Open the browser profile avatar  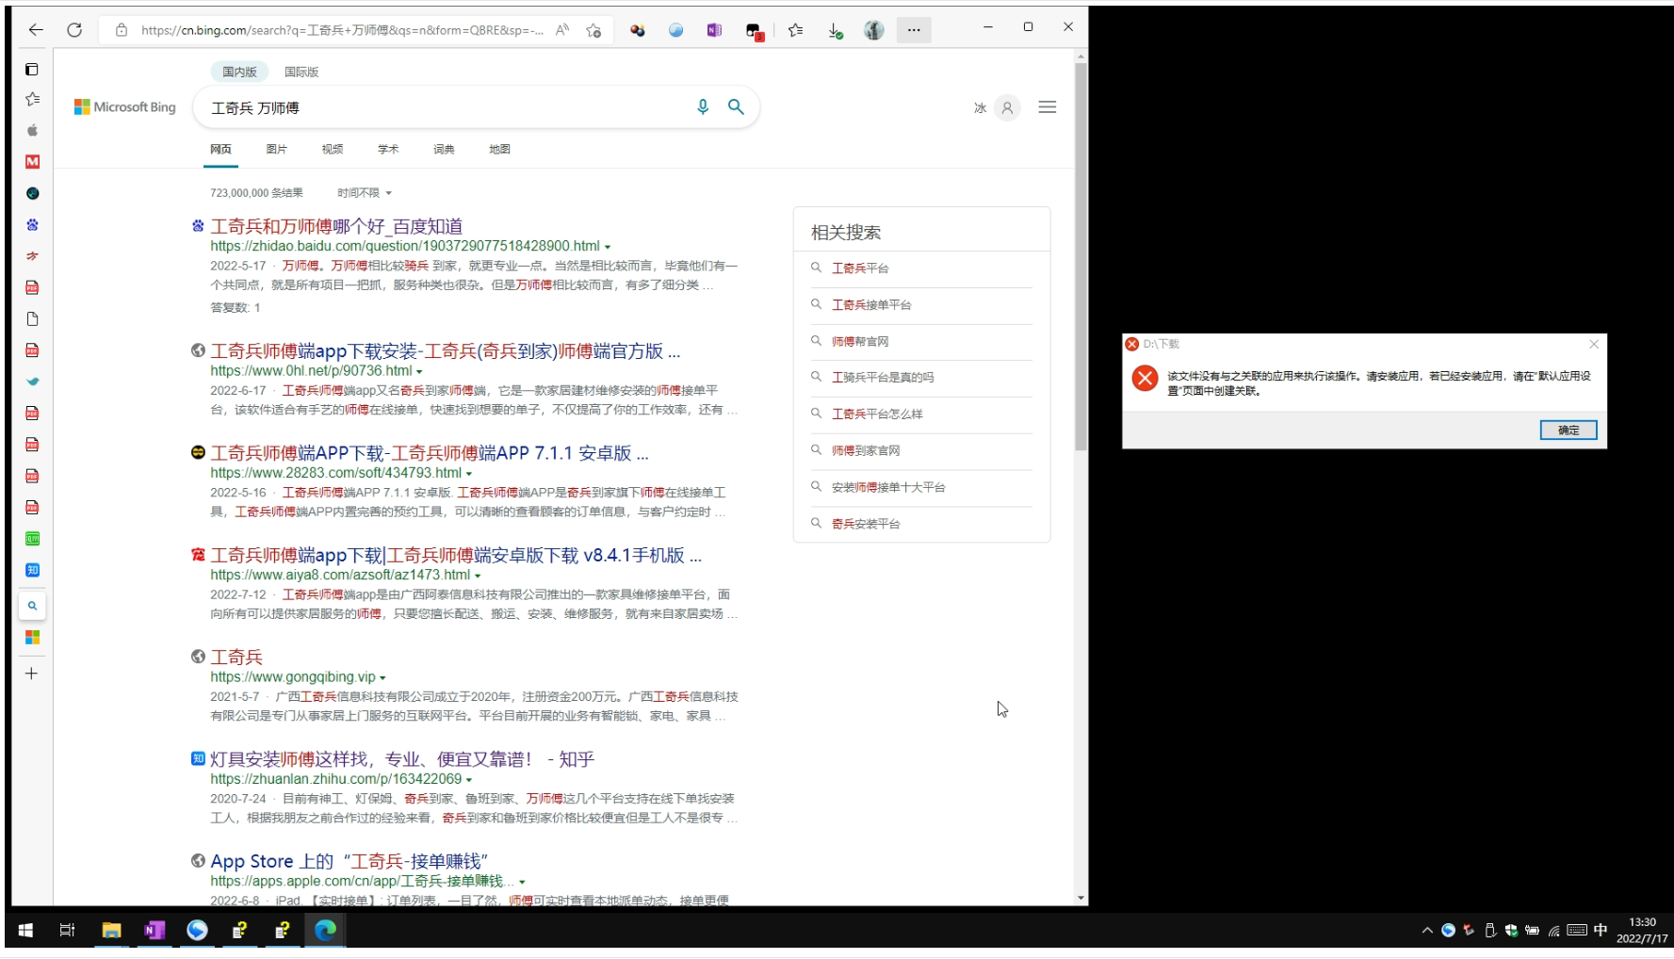(874, 30)
